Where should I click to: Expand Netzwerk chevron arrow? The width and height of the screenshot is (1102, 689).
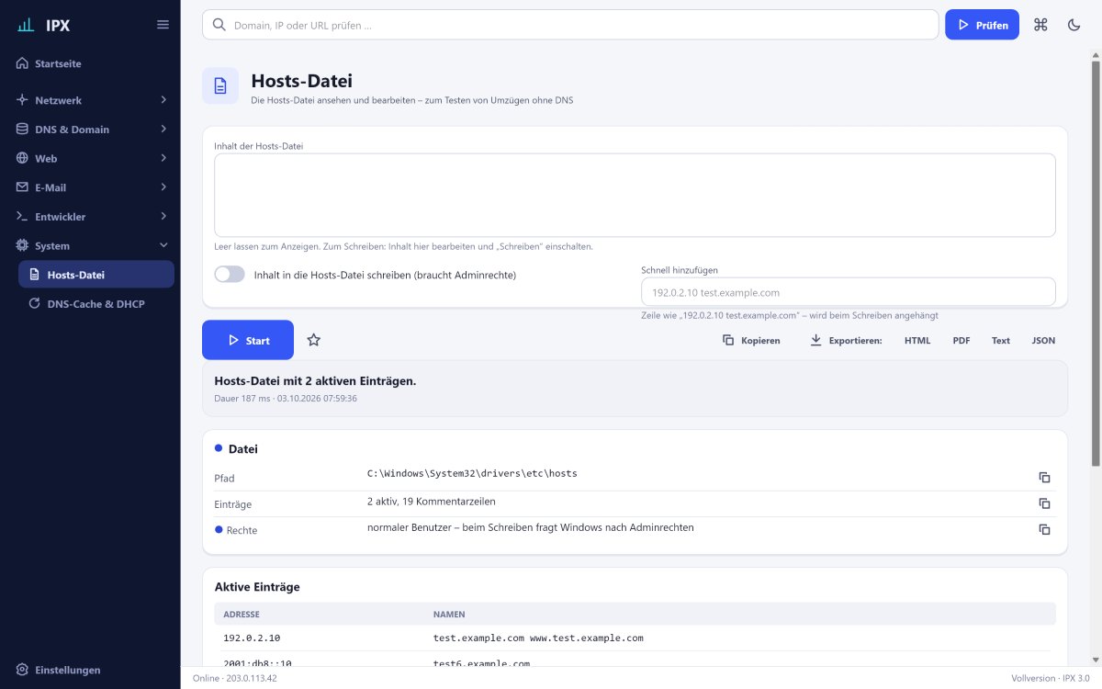(163, 99)
